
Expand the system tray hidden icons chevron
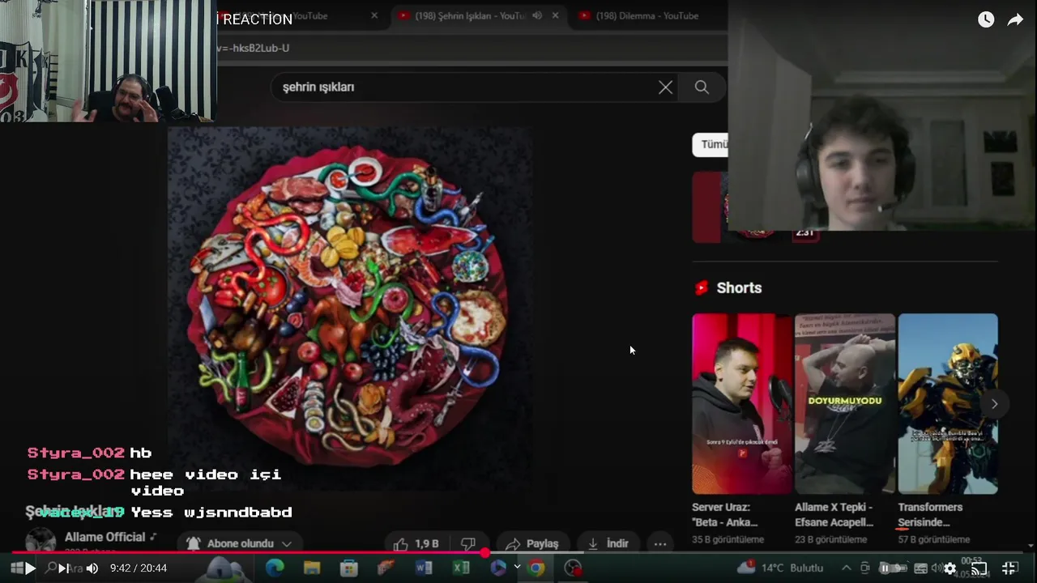point(846,568)
